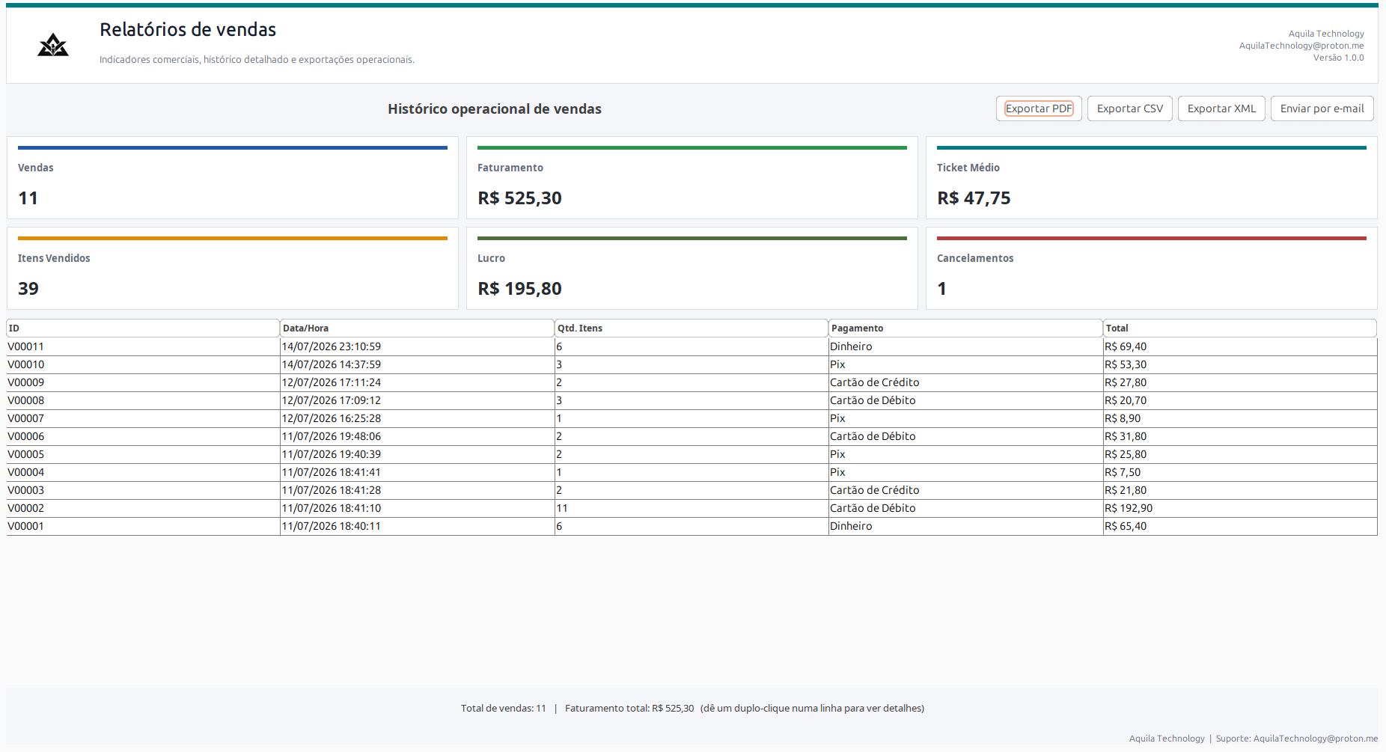Click the Ticket Médio card
The image size is (1386, 752).
(x=1152, y=178)
